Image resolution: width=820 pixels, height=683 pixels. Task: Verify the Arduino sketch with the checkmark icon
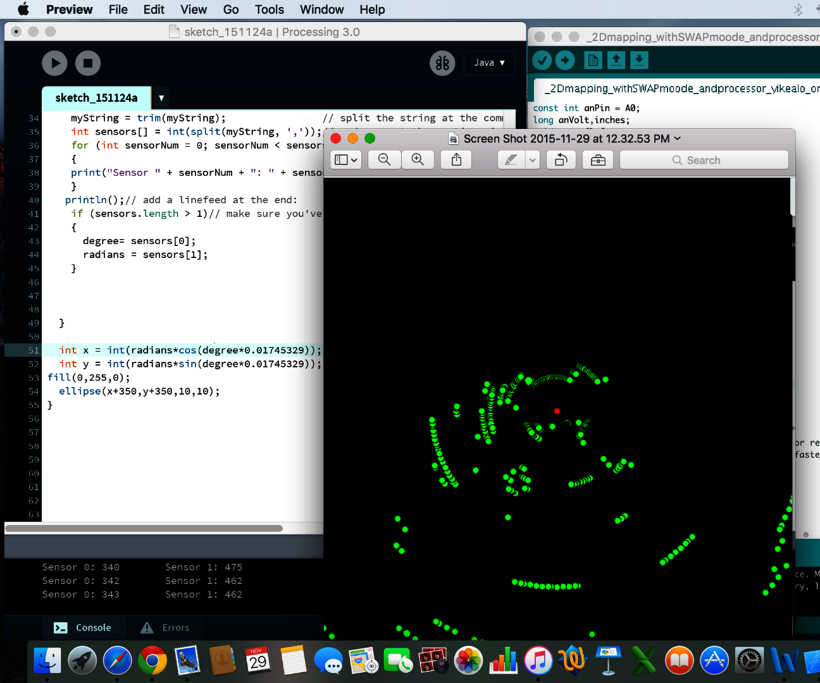[542, 60]
